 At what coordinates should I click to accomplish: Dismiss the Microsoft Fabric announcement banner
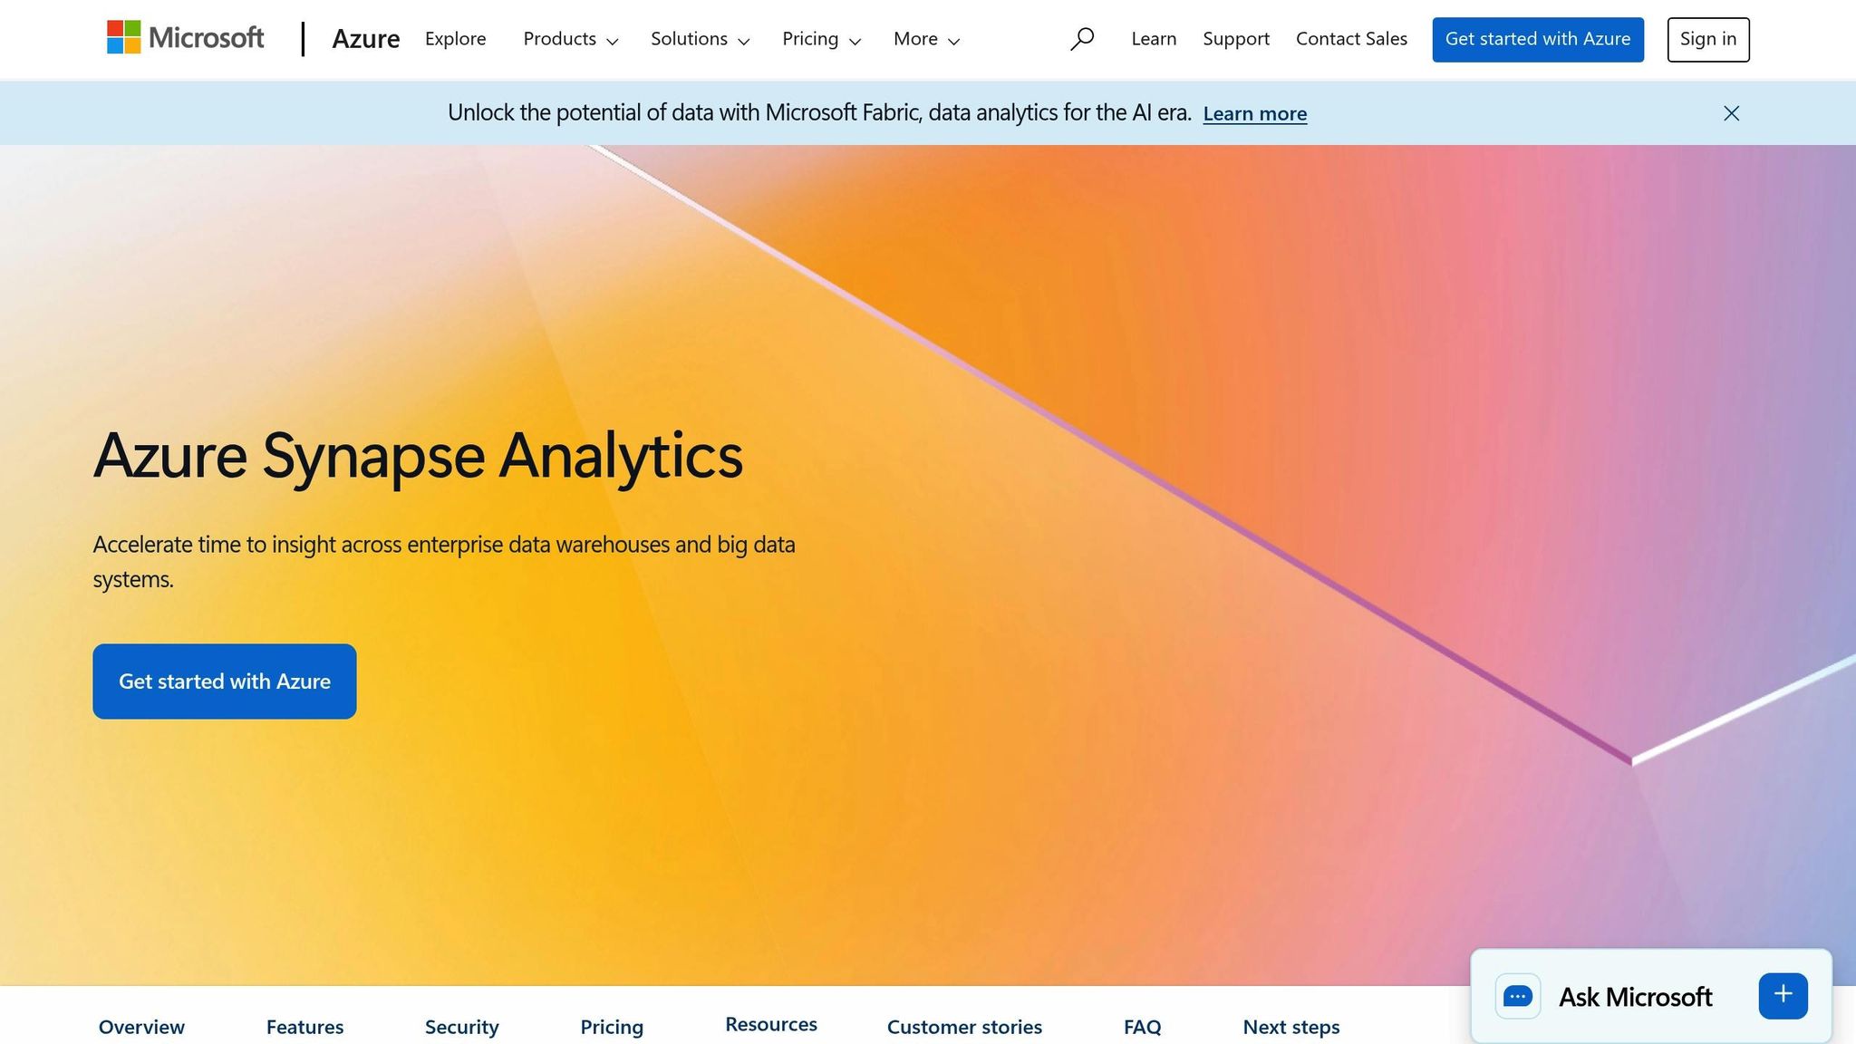pyautogui.click(x=1731, y=113)
